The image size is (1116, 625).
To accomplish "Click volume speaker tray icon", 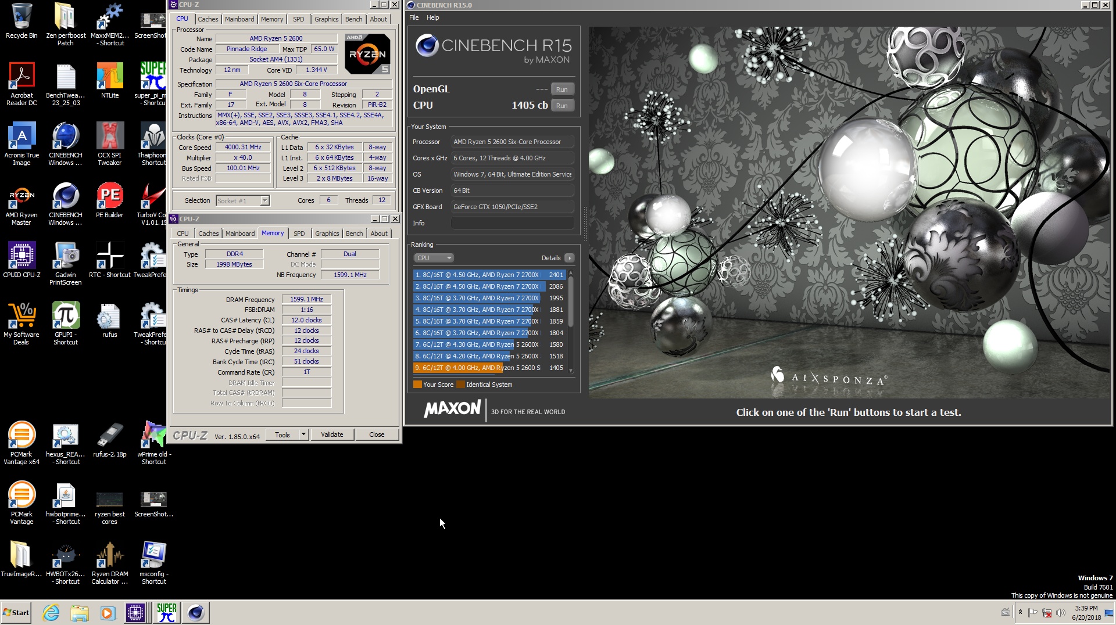I will [x=1061, y=613].
